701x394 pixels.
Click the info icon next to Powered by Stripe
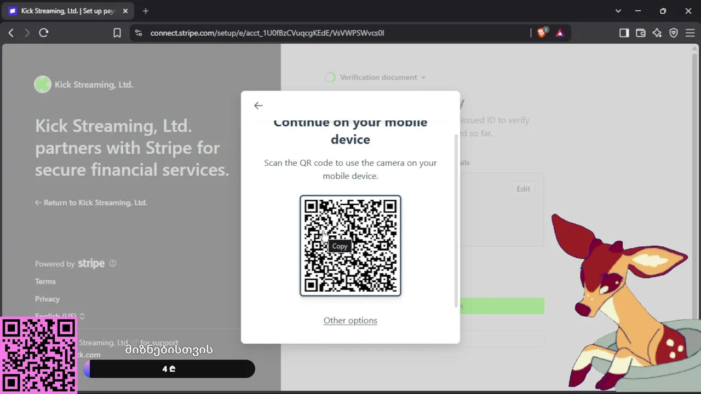[113, 263]
